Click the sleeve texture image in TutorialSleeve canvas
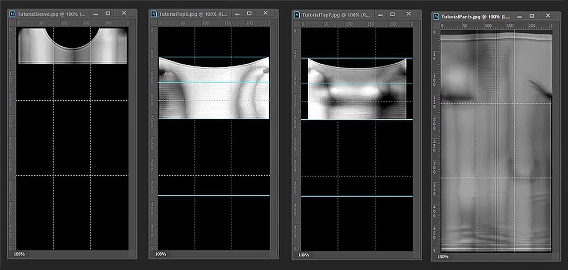 73,45
